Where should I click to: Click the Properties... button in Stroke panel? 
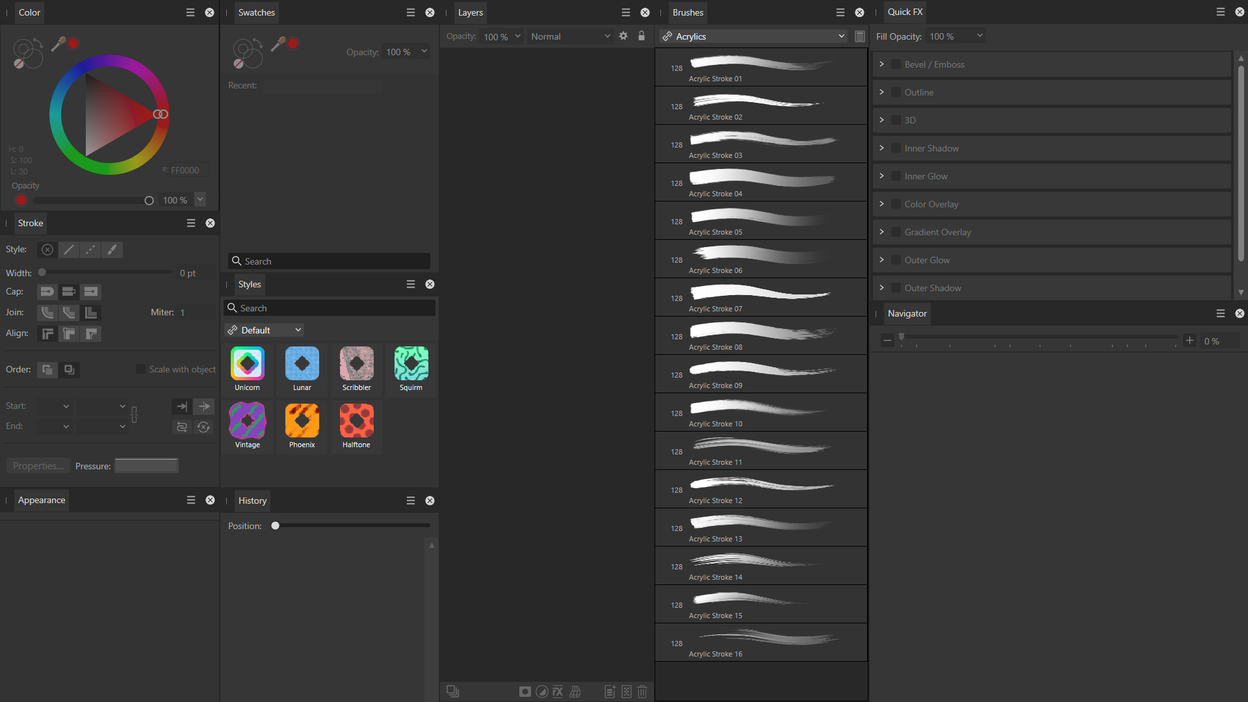point(38,466)
